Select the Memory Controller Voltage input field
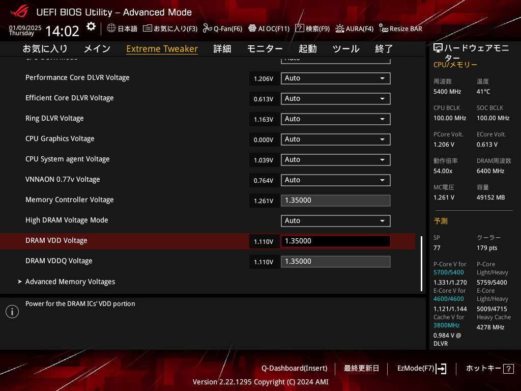Image resolution: width=521 pixels, height=391 pixels. coord(336,201)
